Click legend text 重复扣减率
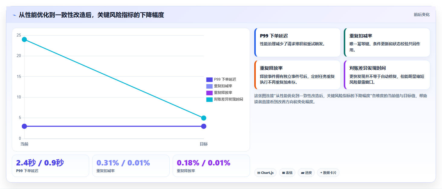Screen dimensions: 442x189 click(x=223, y=86)
